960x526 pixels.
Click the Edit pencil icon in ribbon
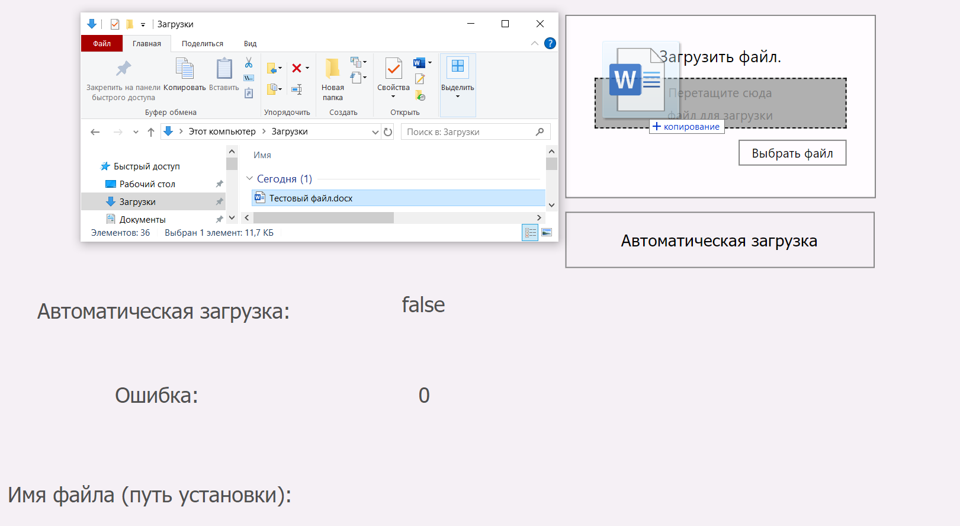point(420,79)
